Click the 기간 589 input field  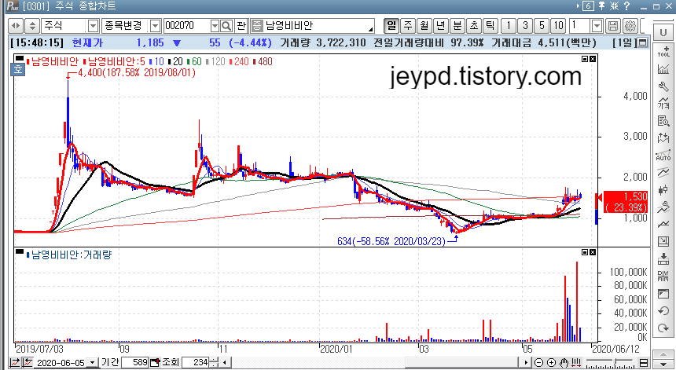pyautogui.click(x=135, y=363)
